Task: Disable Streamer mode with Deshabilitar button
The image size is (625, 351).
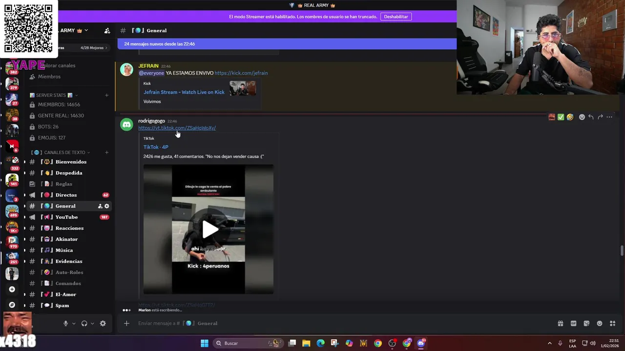Action: (396, 17)
